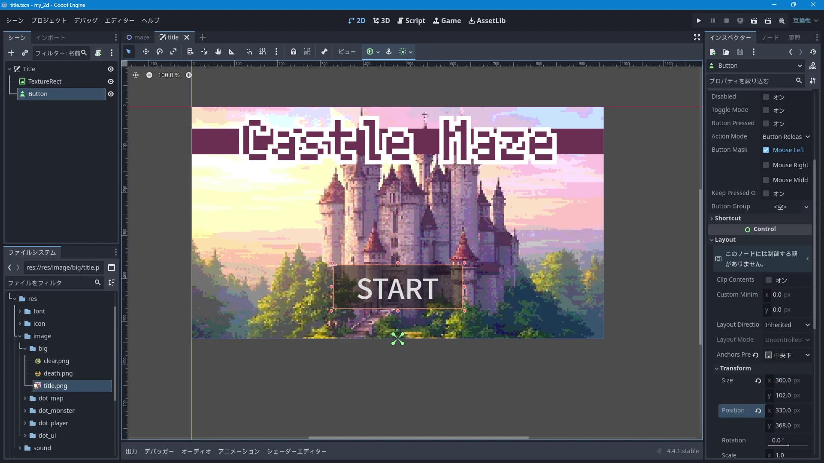Zoom out the canvas minus icon

(x=149, y=75)
